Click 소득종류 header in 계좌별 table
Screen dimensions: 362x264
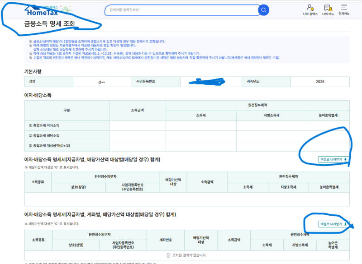click(38, 240)
